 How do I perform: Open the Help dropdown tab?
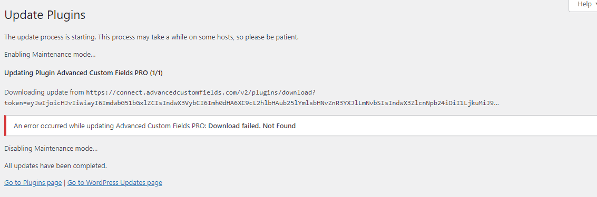[x=583, y=5]
